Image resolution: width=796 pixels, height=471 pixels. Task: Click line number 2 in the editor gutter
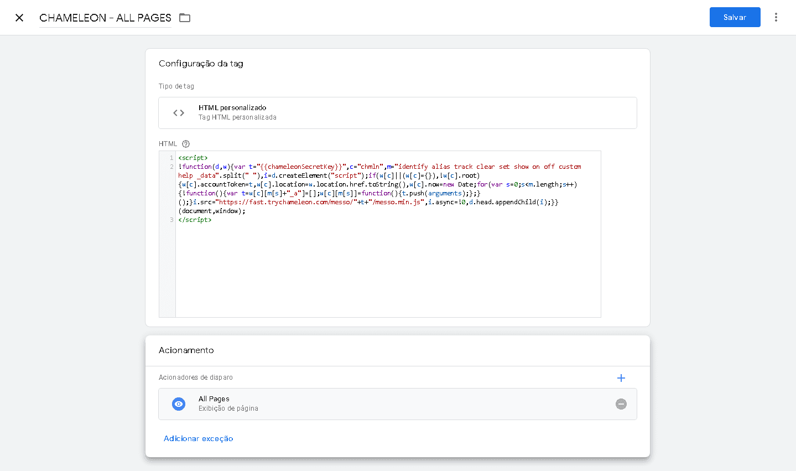[171, 167]
